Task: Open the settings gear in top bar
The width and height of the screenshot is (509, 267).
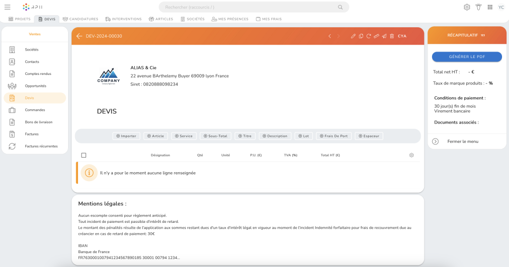Action: click(467, 7)
